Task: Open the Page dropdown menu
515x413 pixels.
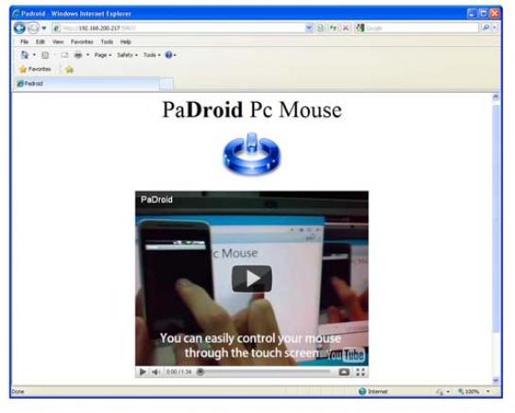Action: 103,55
